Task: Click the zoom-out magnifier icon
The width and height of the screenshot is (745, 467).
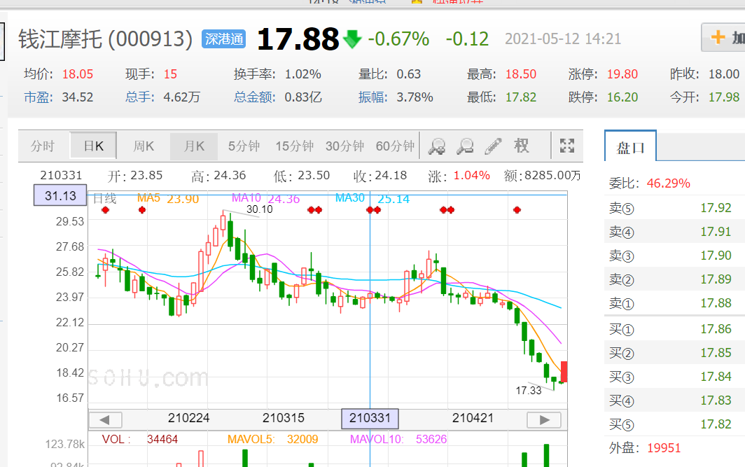Action: (465, 146)
